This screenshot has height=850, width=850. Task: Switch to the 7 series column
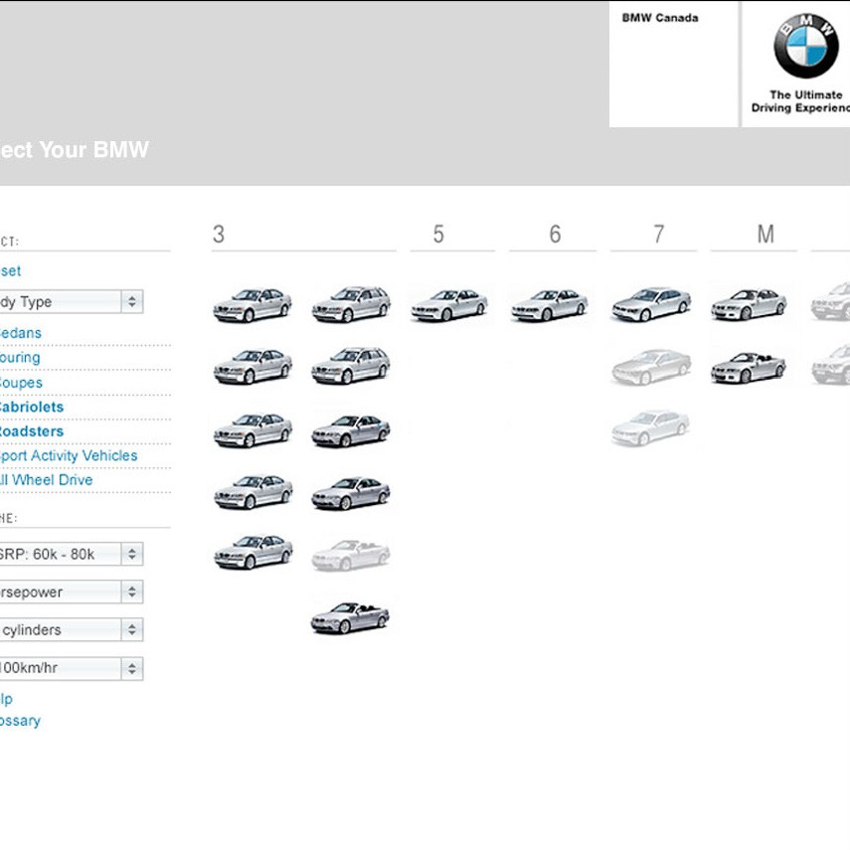651,234
